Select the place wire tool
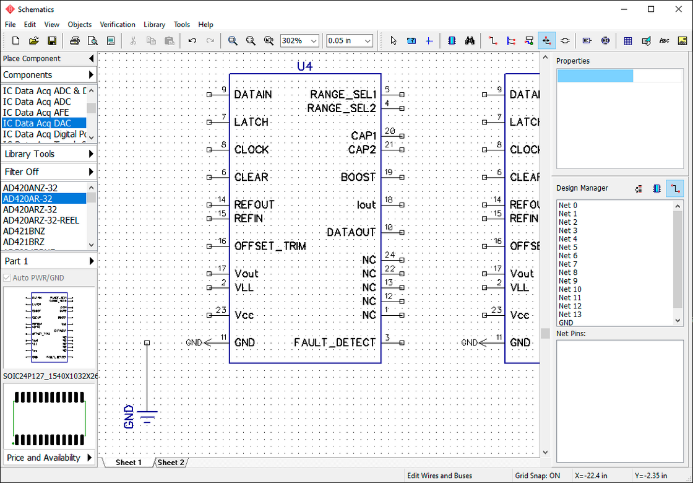693x483 pixels. coord(493,41)
